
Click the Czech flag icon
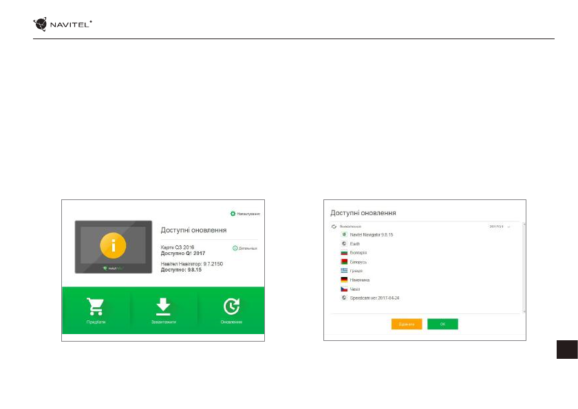point(344,289)
